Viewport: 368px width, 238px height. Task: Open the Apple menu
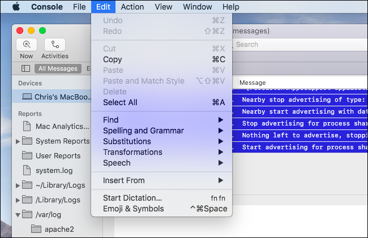pyautogui.click(x=15, y=7)
